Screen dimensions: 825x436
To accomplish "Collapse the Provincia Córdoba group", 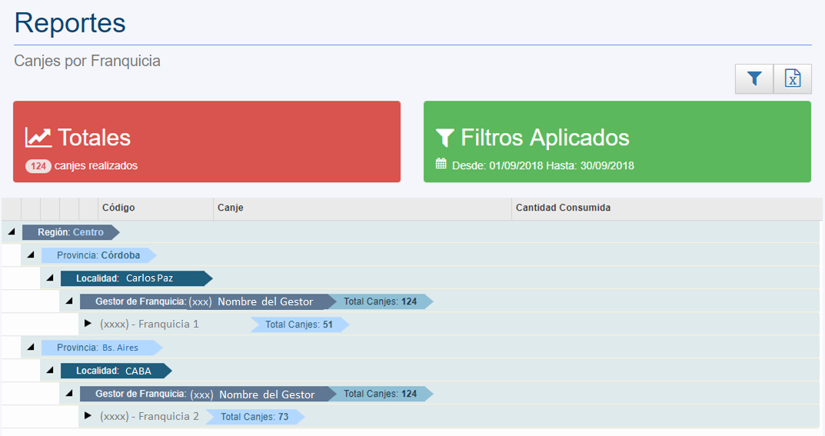I will pos(31,255).
